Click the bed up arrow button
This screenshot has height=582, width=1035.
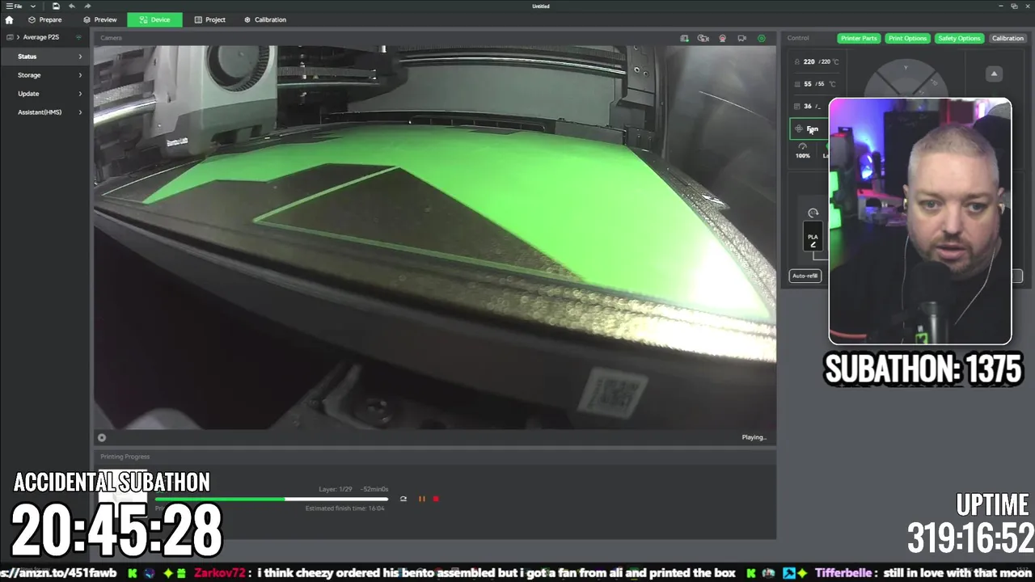(994, 74)
